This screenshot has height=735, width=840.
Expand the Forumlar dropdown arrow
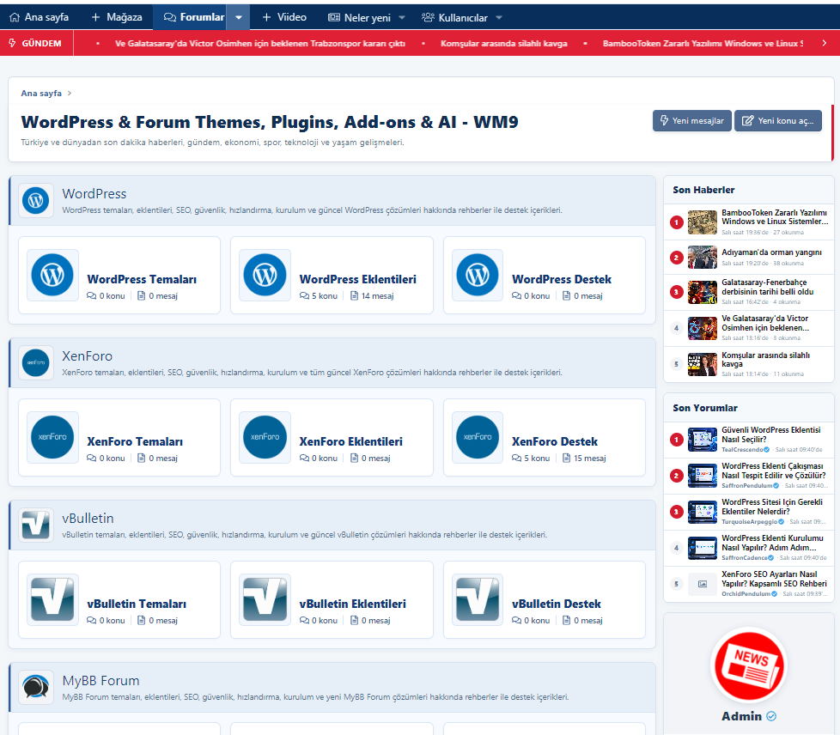[239, 17]
